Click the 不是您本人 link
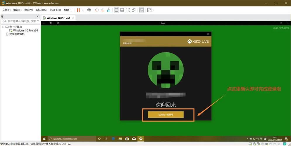The height and width of the screenshot is (146, 291). [127, 43]
